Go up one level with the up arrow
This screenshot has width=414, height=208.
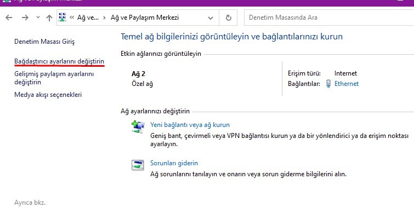point(49,18)
